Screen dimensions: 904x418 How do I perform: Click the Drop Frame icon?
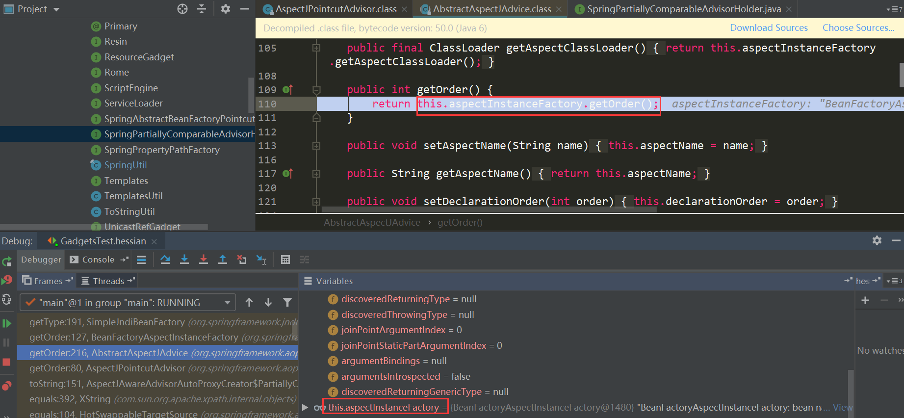click(x=242, y=260)
